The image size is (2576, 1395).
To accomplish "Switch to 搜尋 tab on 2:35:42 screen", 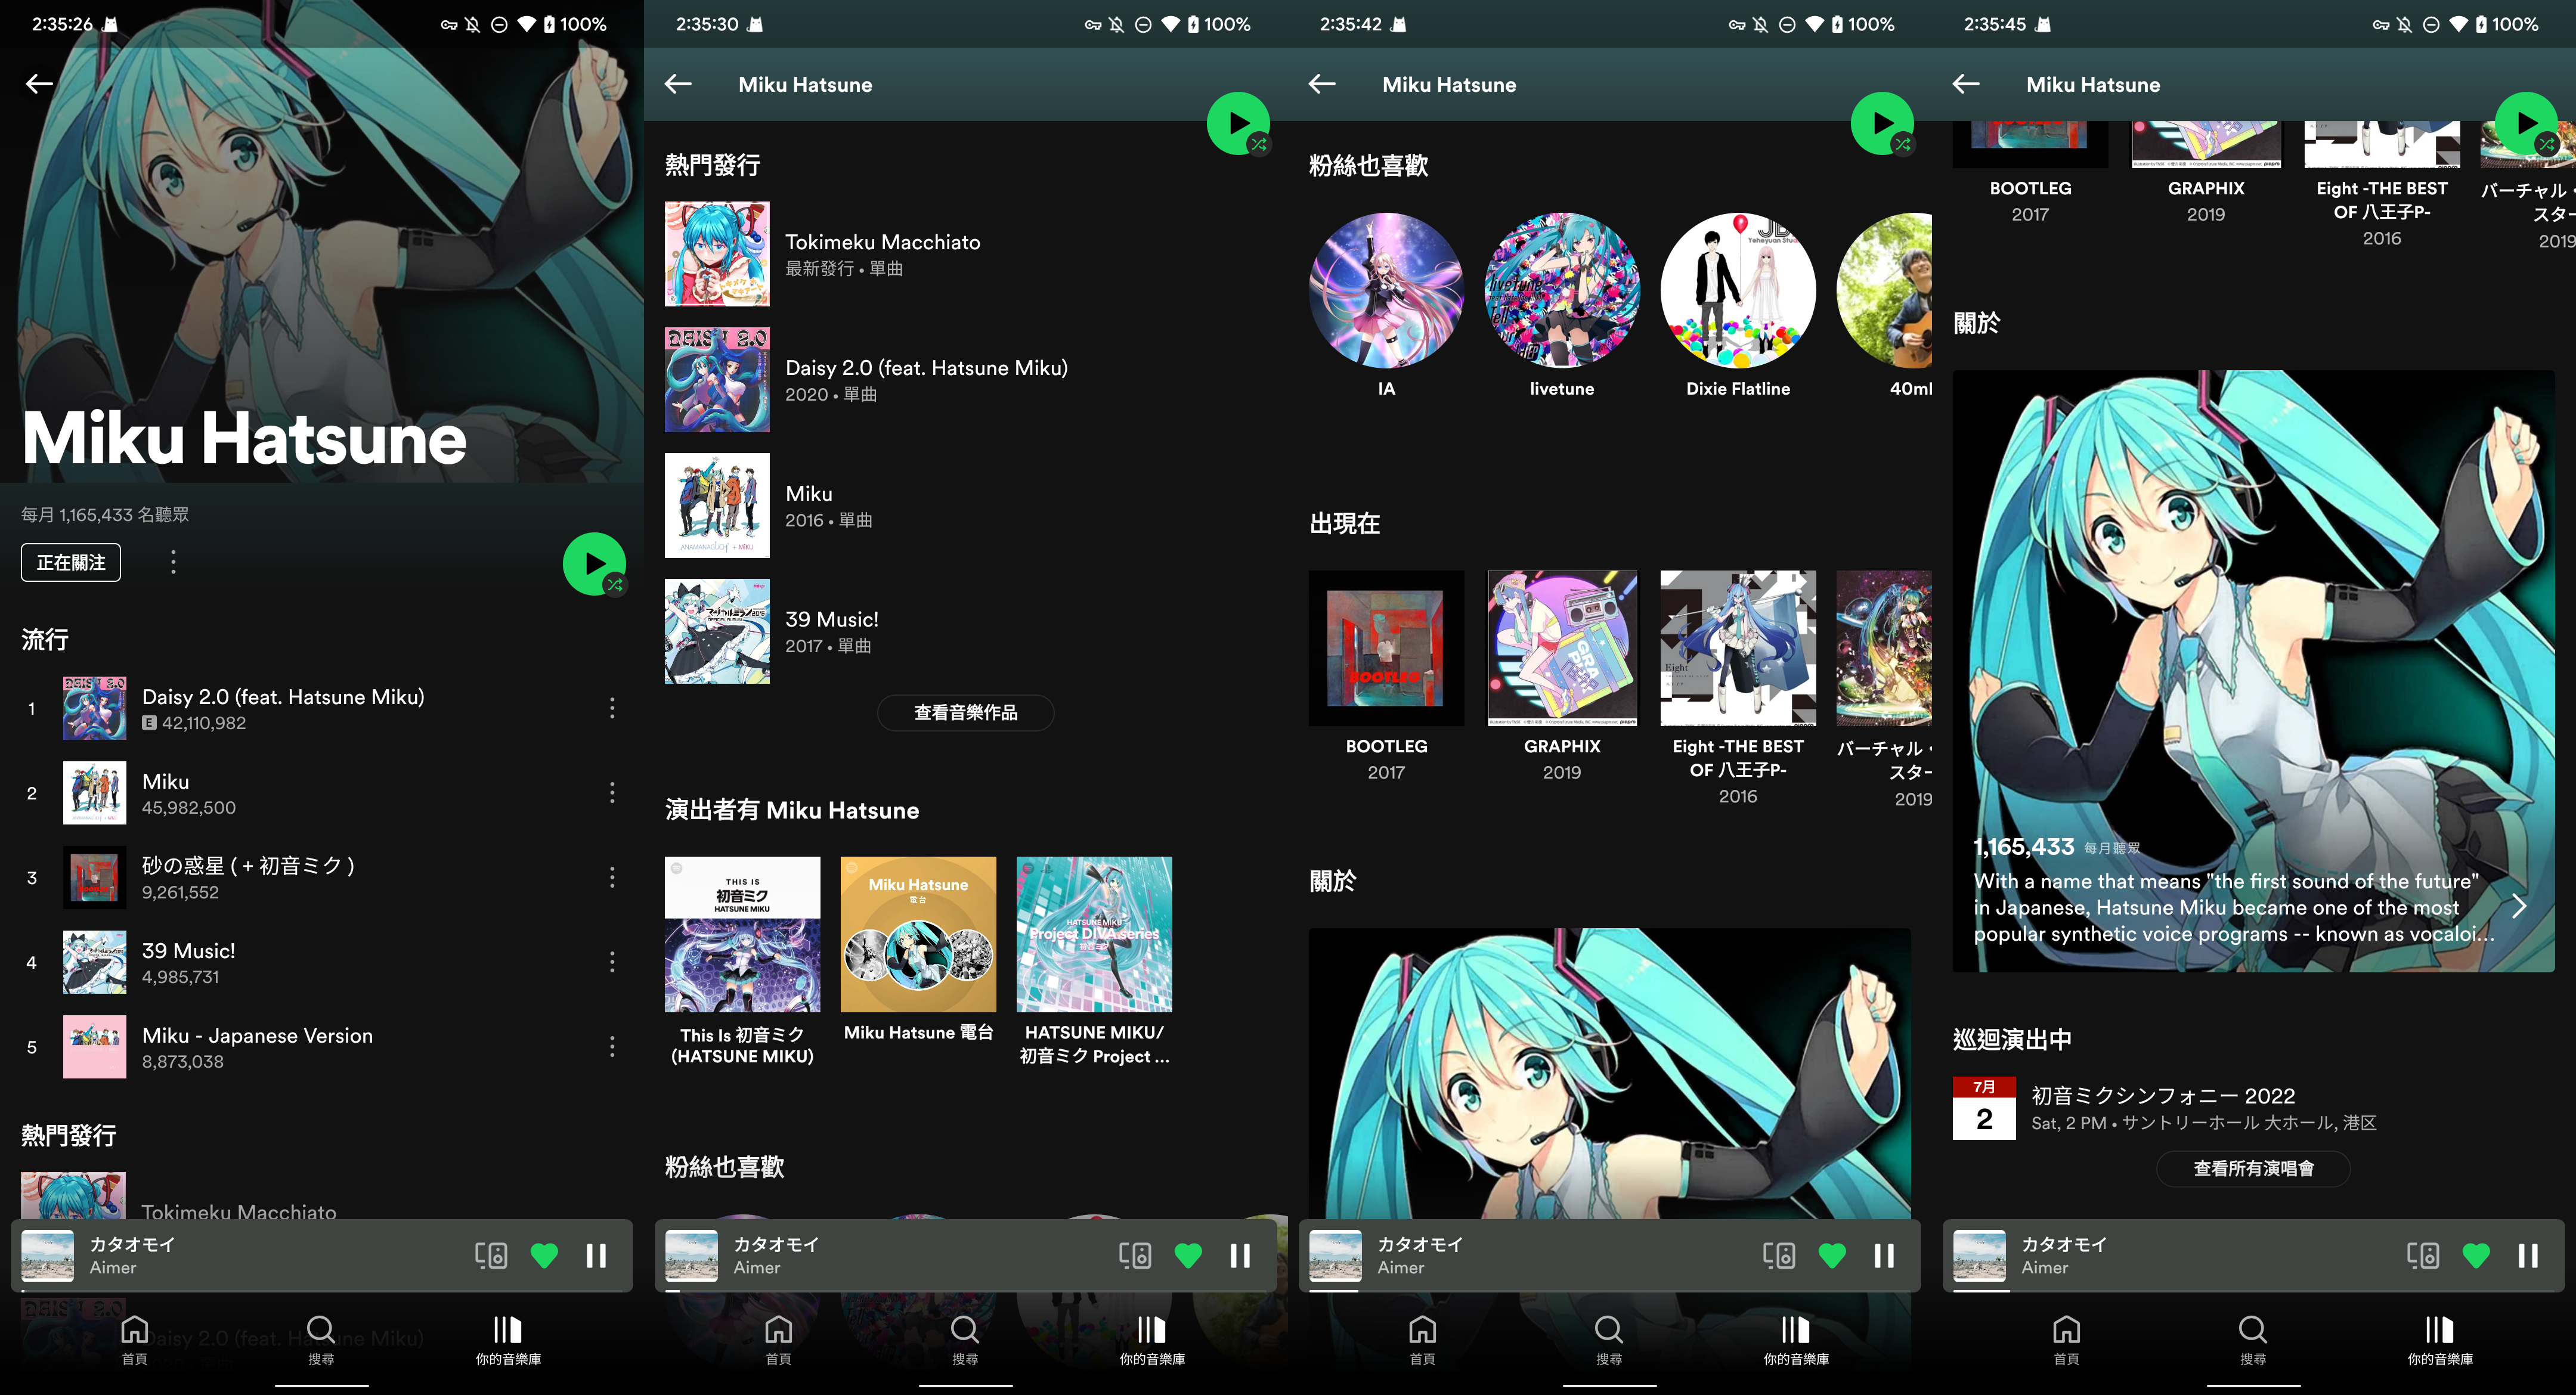I will pyautogui.click(x=1609, y=1340).
